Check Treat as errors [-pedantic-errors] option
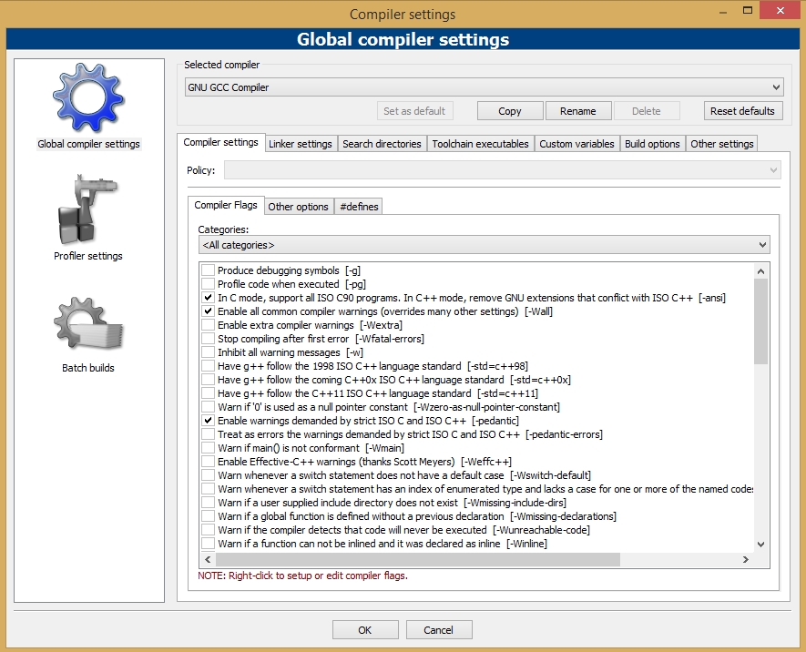This screenshot has height=652, width=806. (x=208, y=434)
